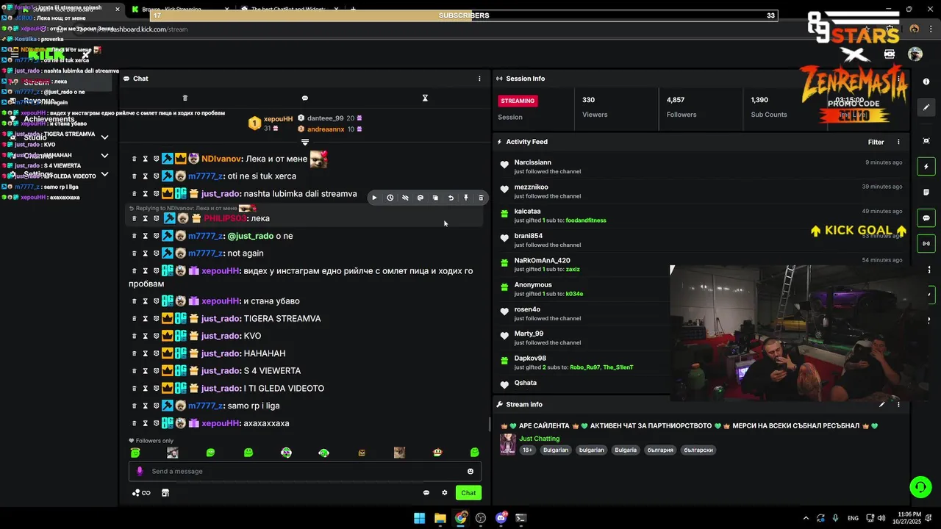This screenshot has width=941, height=529.
Task: Open the emoji picker smiley in message box
Action: (470, 471)
